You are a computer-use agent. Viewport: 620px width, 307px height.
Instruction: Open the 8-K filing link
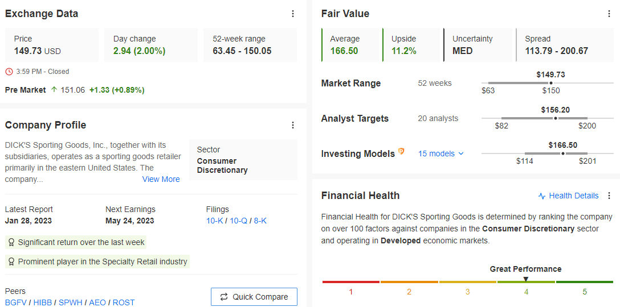point(260,221)
